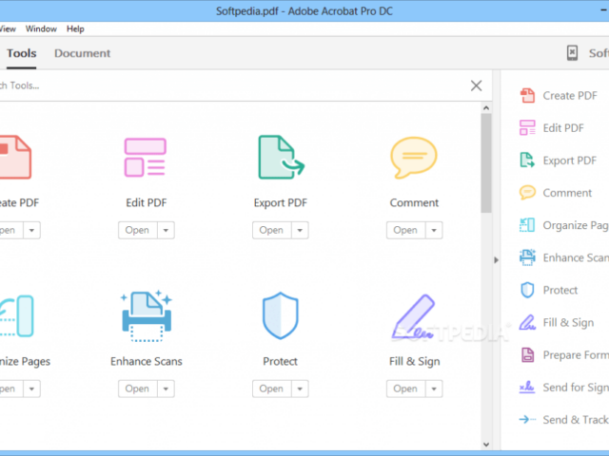
Task: Open the Window menu
Action: click(41, 29)
